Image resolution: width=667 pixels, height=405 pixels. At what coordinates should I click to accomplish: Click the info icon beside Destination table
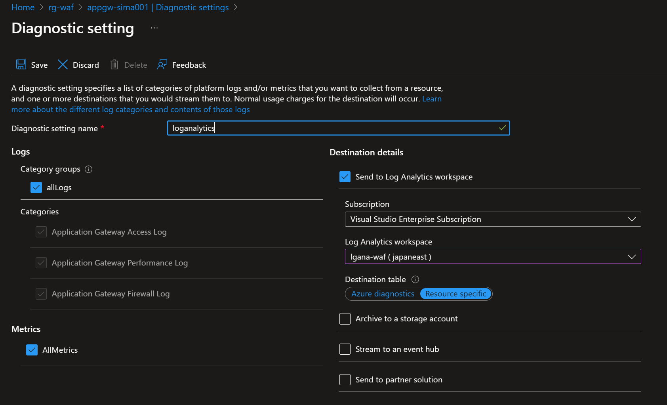tap(415, 279)
